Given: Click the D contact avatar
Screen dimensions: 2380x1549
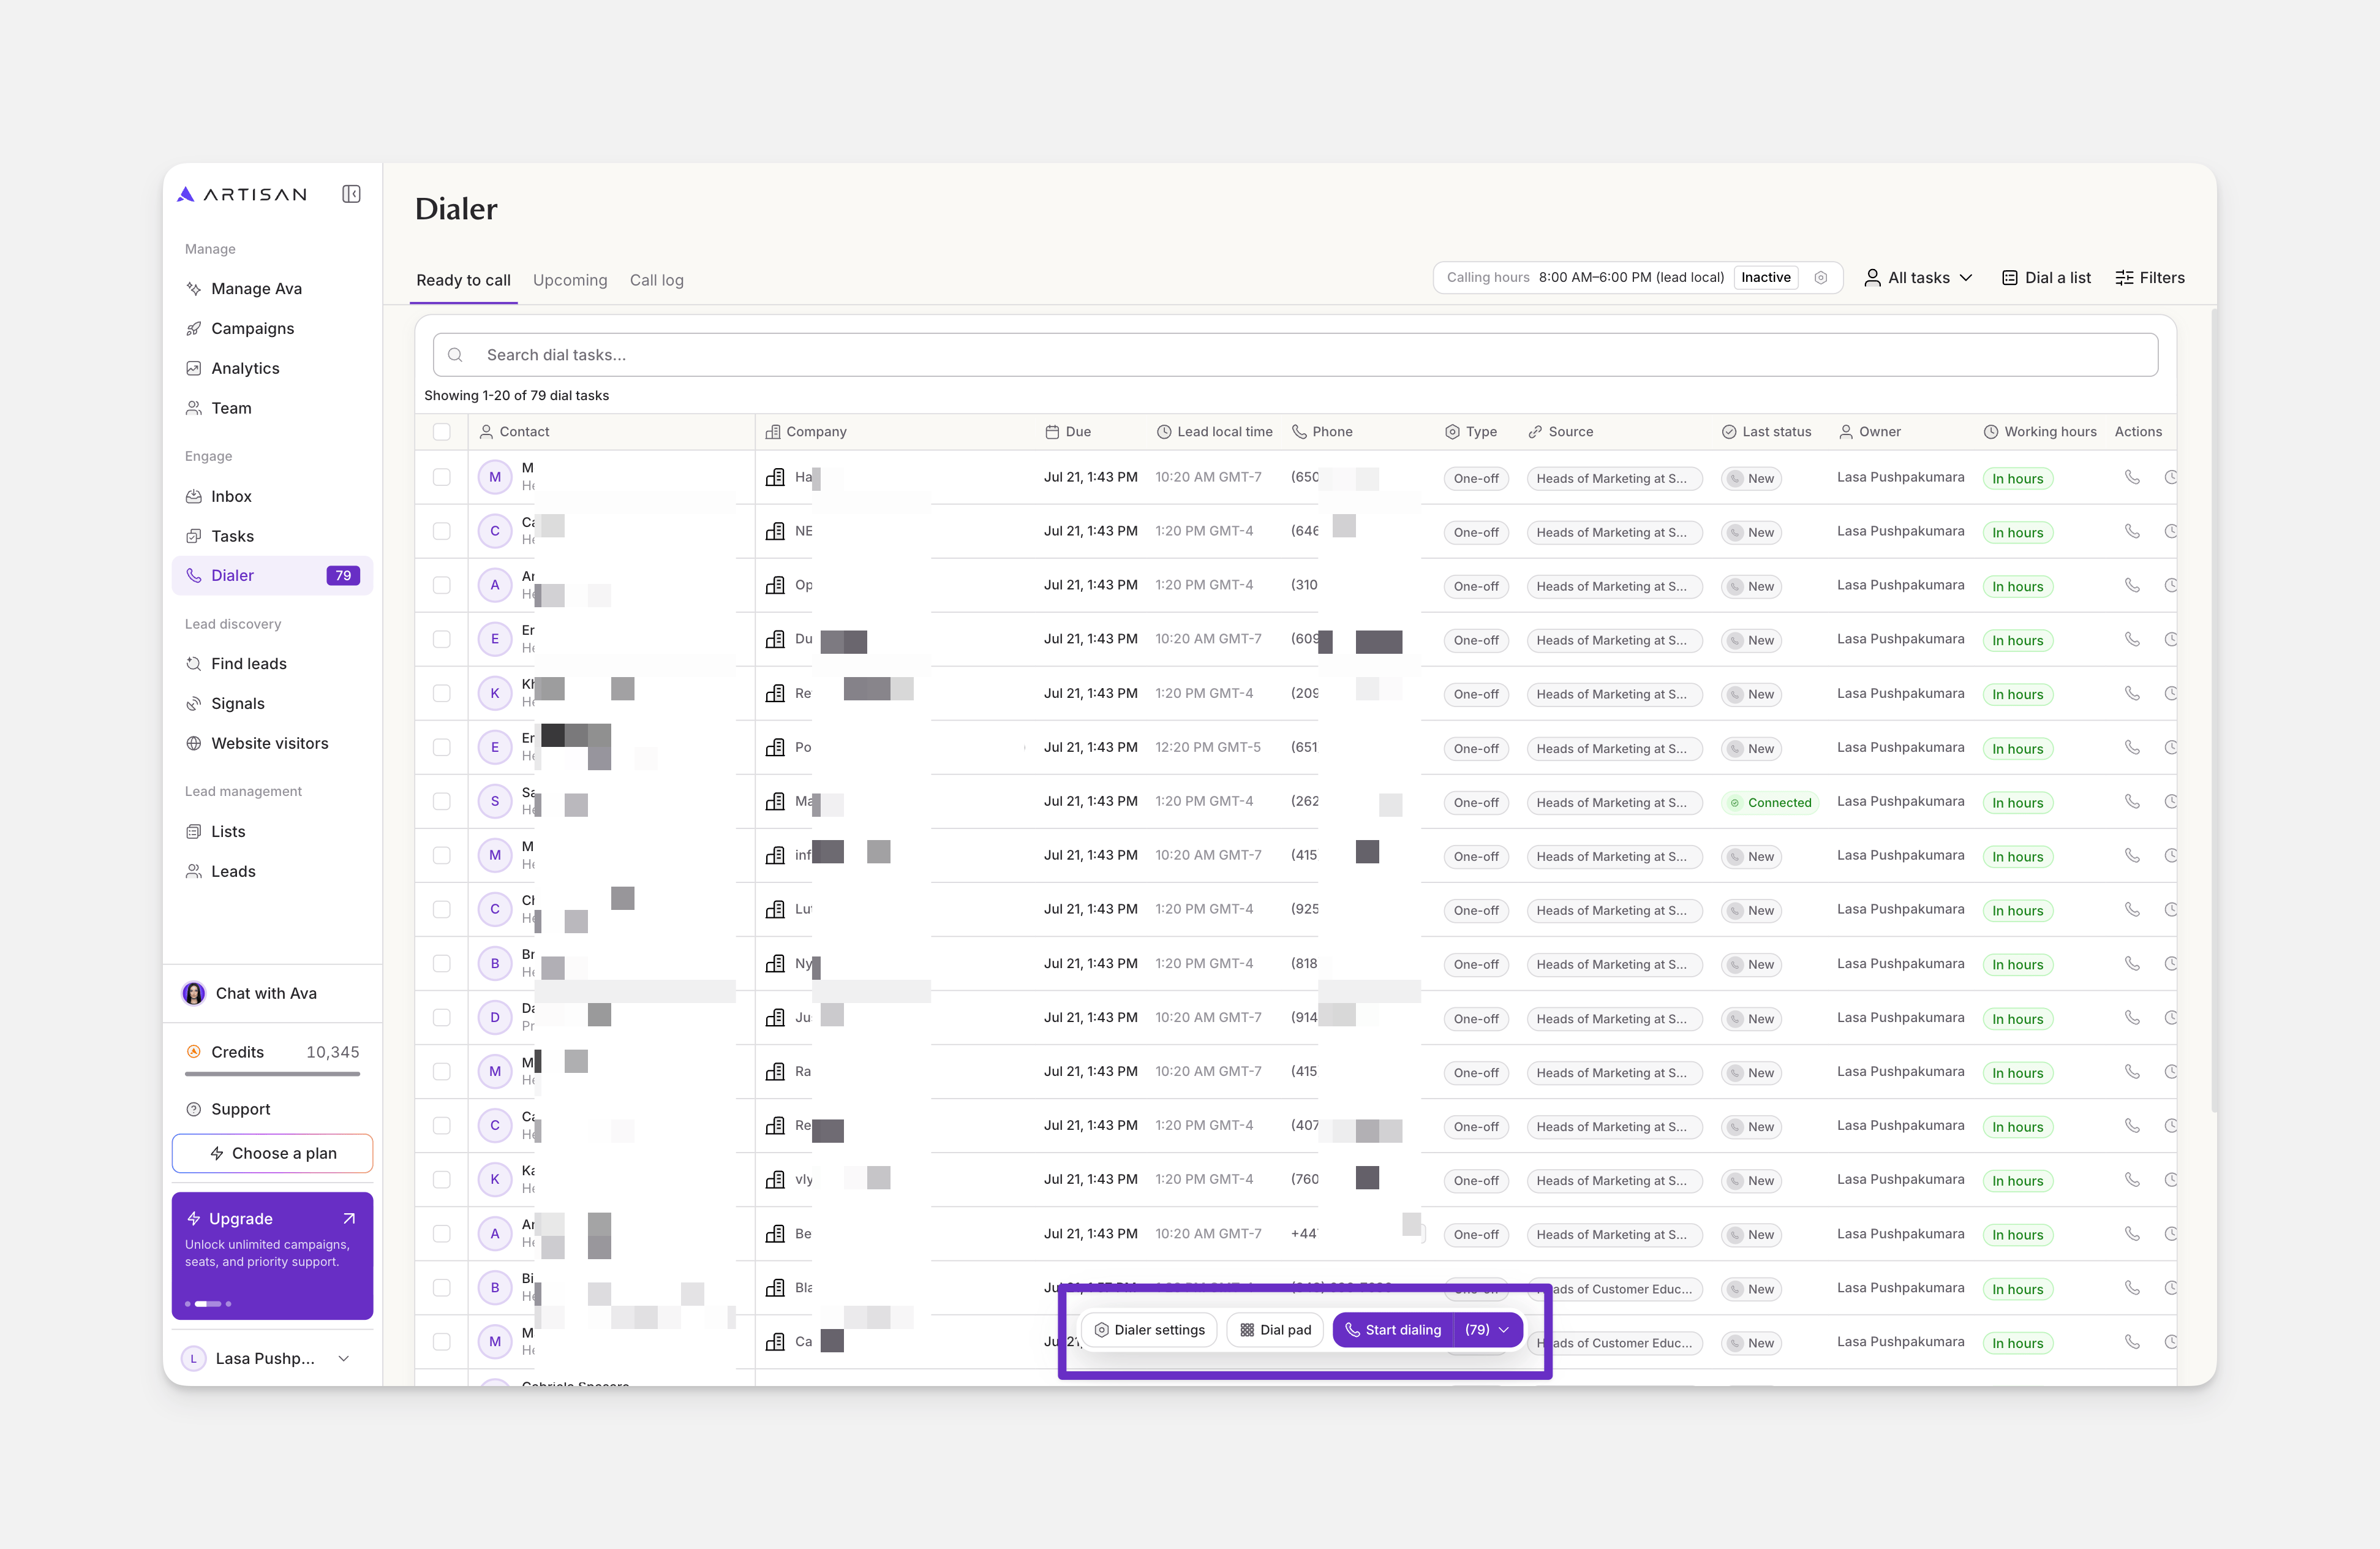Looking at the screenshot, I should point(494,1018).
